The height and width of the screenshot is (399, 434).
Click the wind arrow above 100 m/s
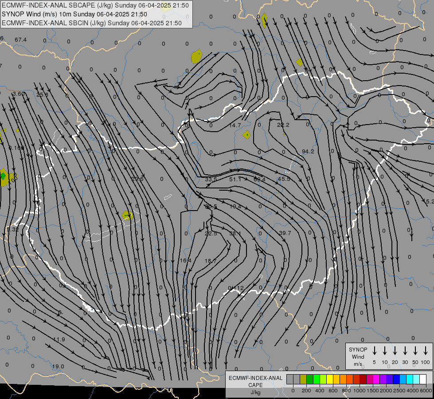(426, 351)
